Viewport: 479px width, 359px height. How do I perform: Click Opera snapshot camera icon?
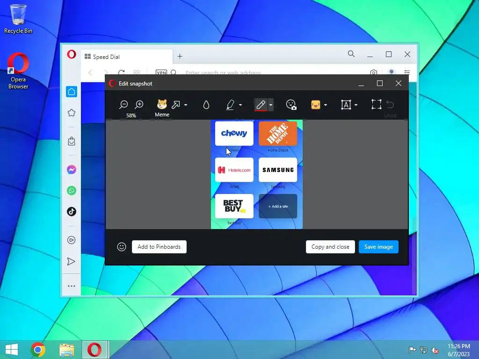coord(374,72)
